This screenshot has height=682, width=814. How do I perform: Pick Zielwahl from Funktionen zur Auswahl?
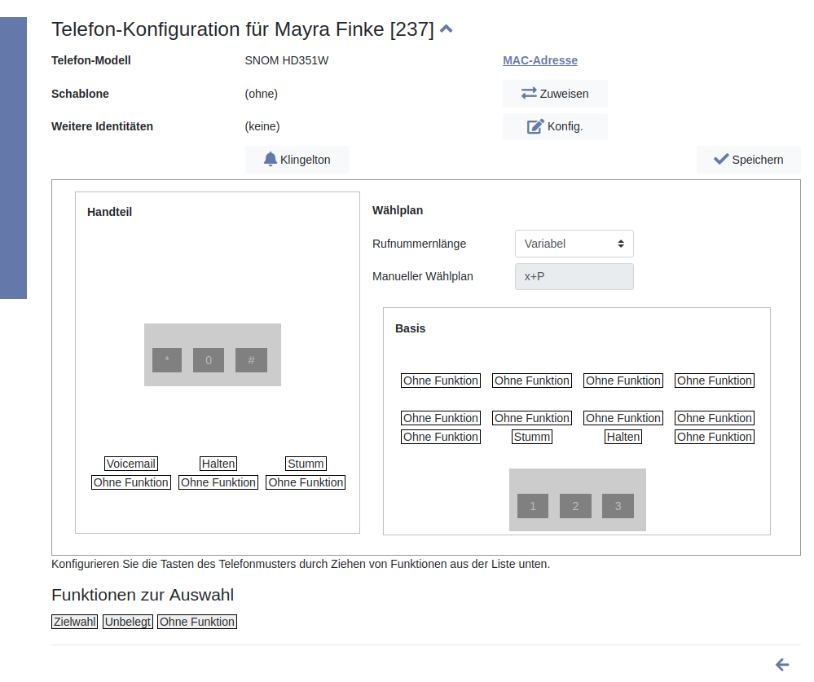point(75,622)
